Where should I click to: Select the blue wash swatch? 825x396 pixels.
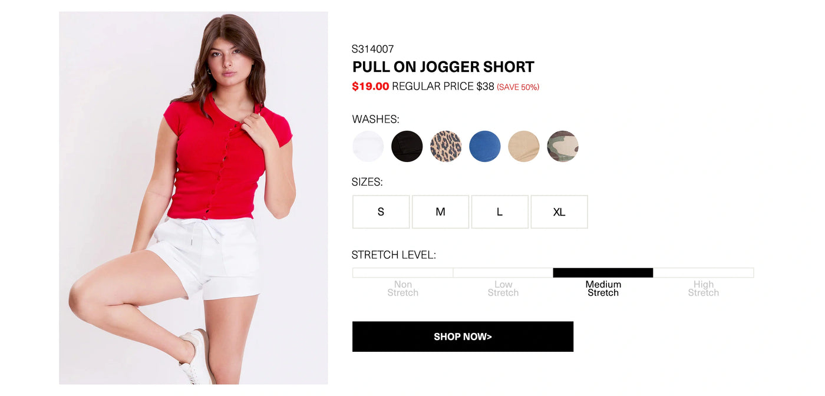point(485,146)
